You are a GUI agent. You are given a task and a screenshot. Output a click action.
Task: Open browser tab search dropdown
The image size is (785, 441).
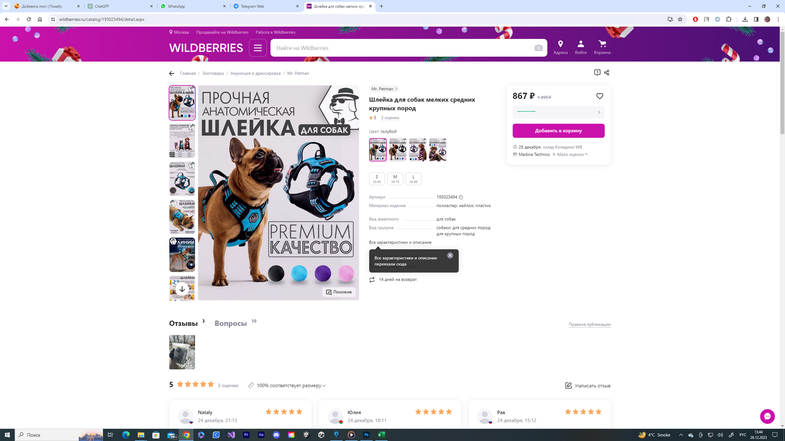point(6,6)
